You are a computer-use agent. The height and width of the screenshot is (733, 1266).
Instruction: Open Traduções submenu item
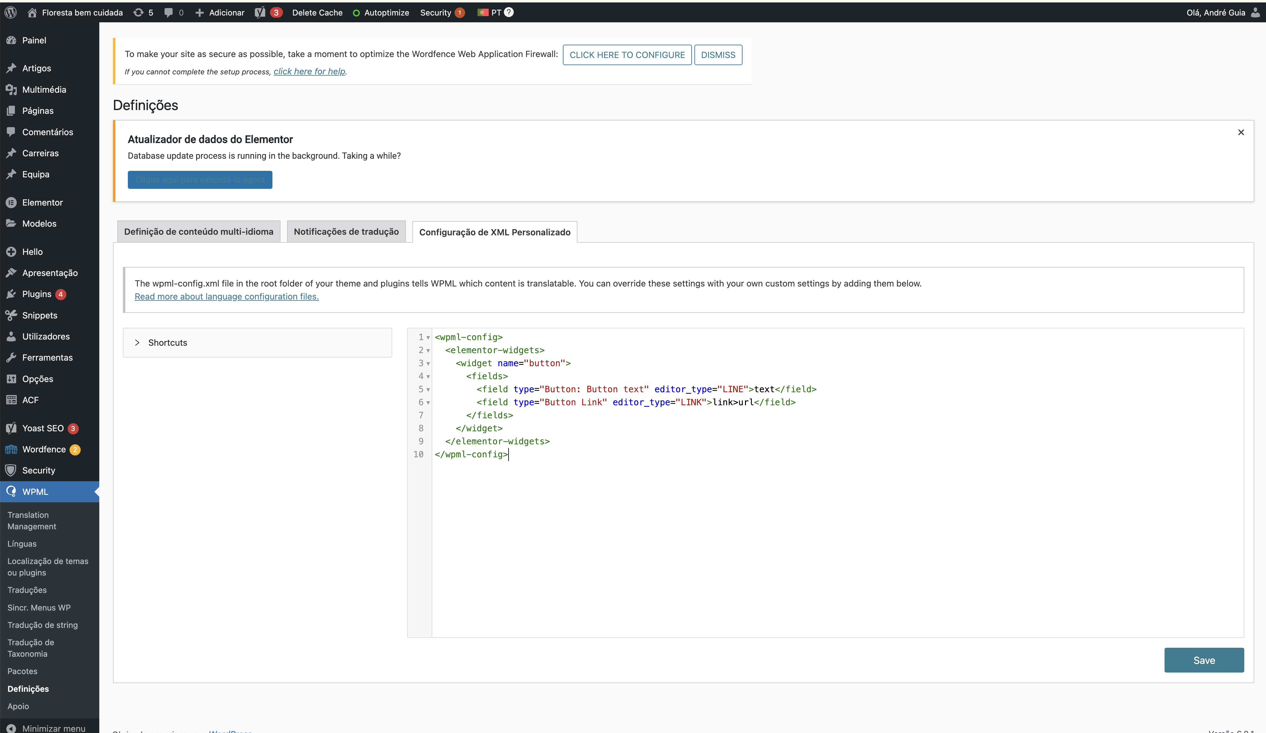tap(27, 590)
